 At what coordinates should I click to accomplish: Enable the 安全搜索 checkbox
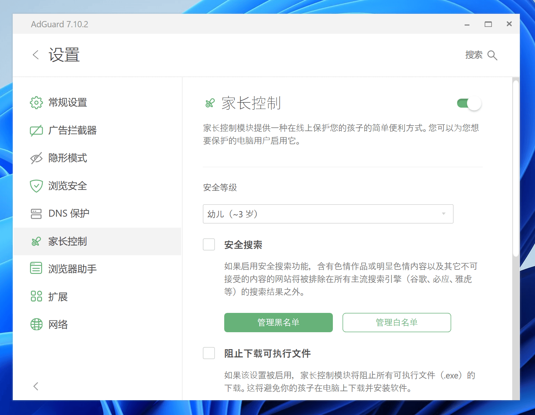pos(209,244)
